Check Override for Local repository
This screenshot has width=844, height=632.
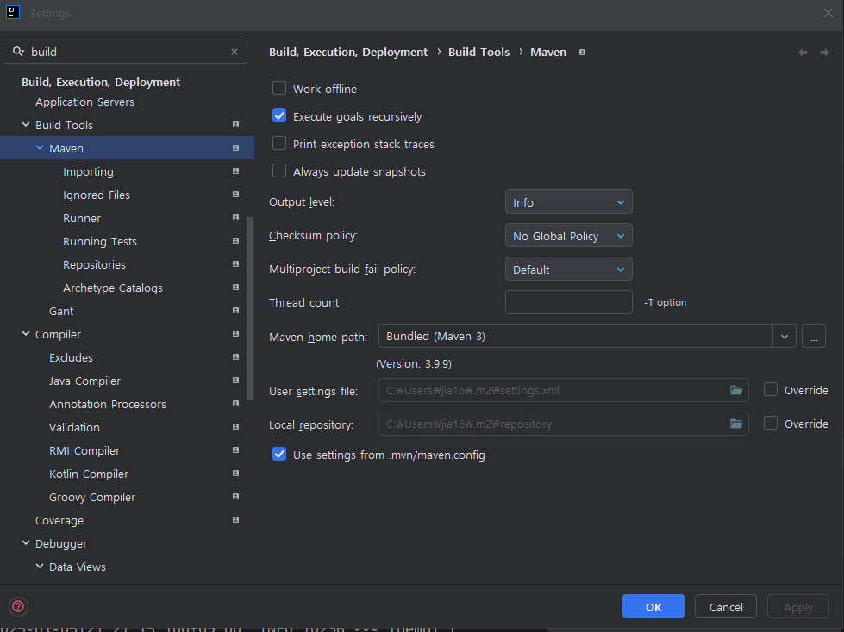click(x=771, y=424)
